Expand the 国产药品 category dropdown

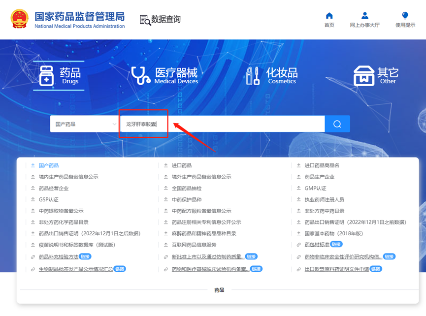84,124
